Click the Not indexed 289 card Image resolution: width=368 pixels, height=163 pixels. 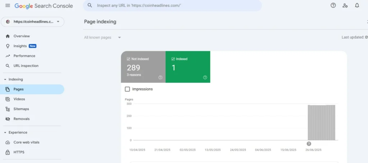(x=143, y=67)
